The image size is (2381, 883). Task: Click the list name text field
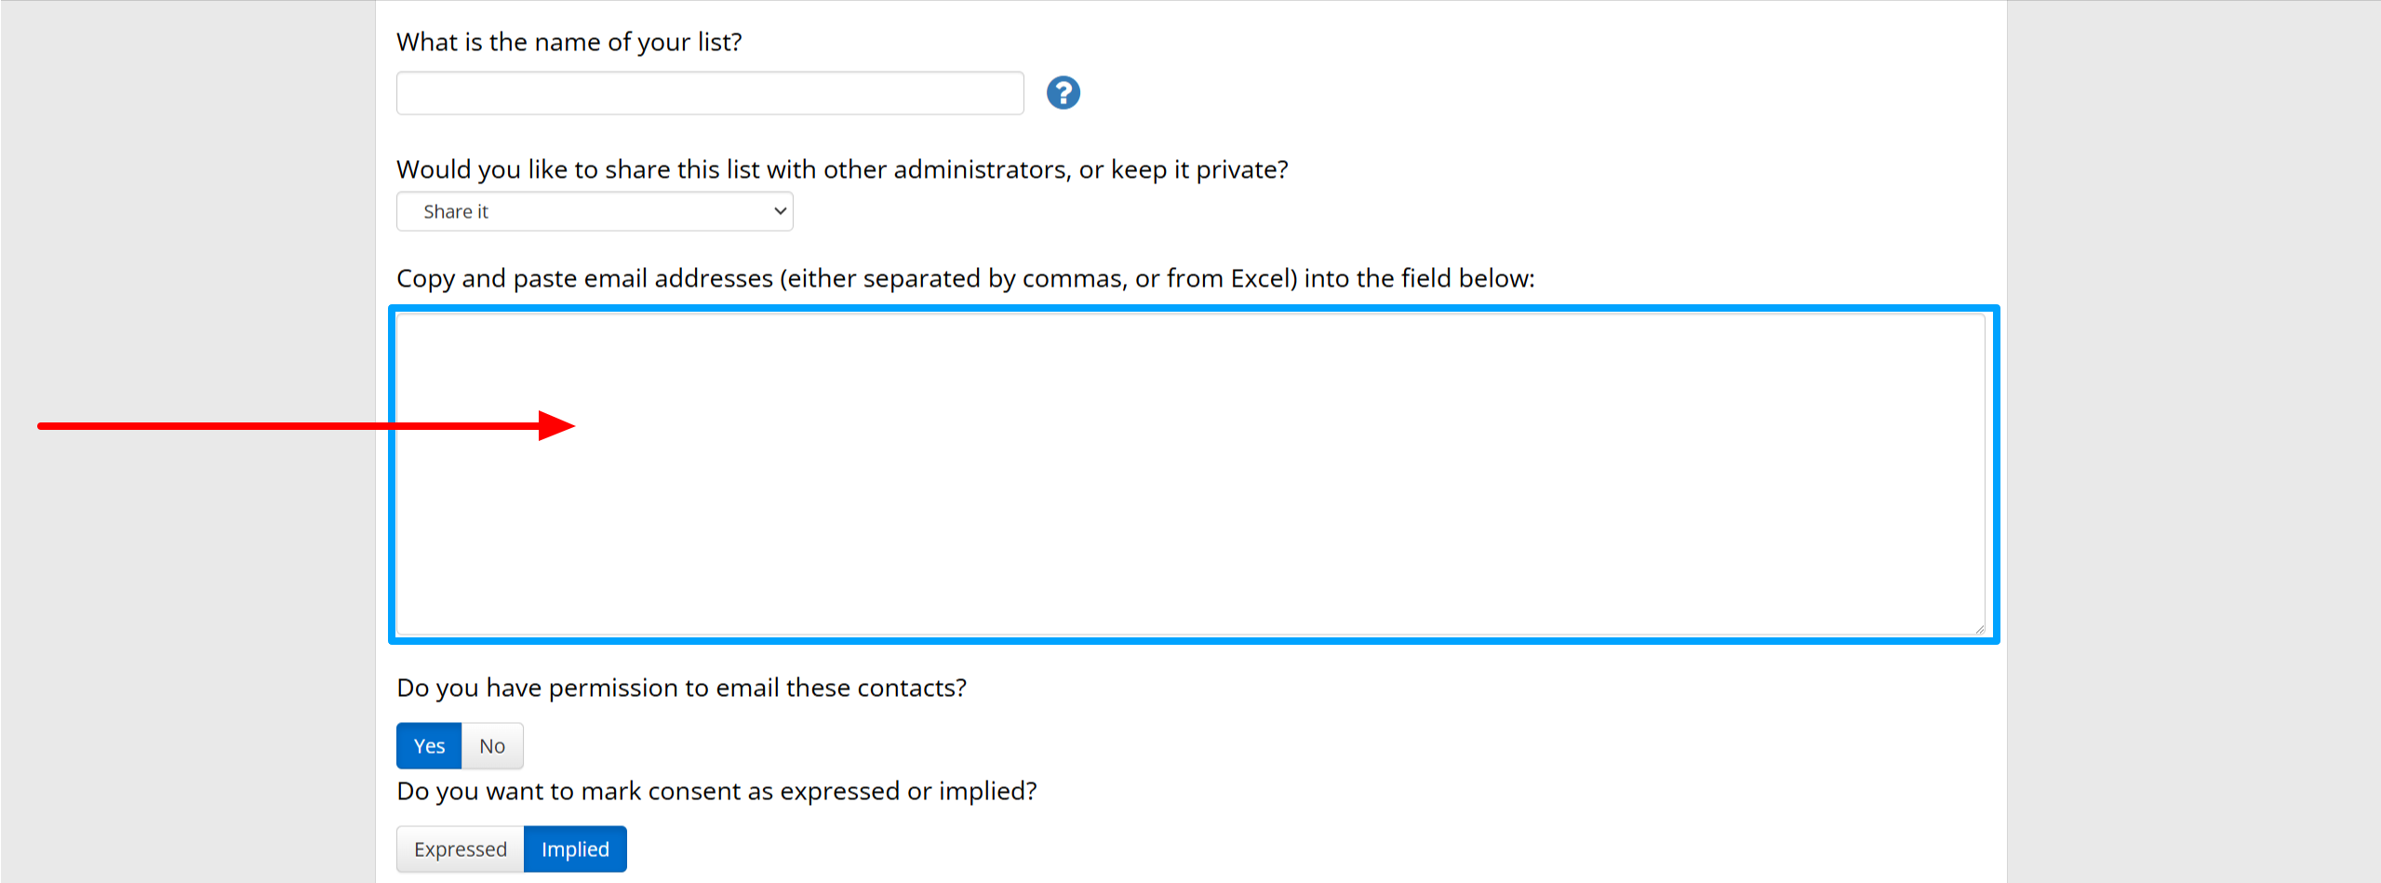click(x=710, y=93)
